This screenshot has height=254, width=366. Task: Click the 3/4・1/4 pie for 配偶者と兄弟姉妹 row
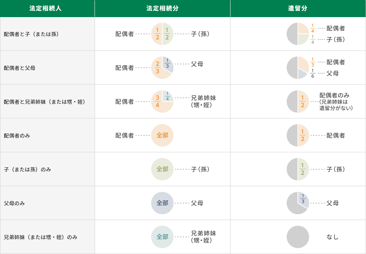point(163,101)
